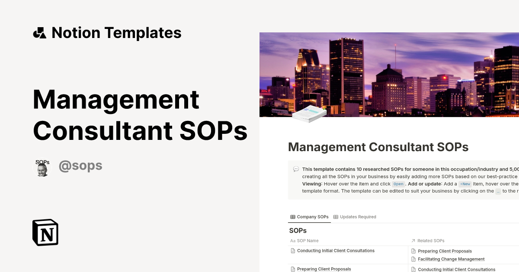
Task: Click the relation arrow icon beside Related SOPs
Action: click(x=413, y=240)
